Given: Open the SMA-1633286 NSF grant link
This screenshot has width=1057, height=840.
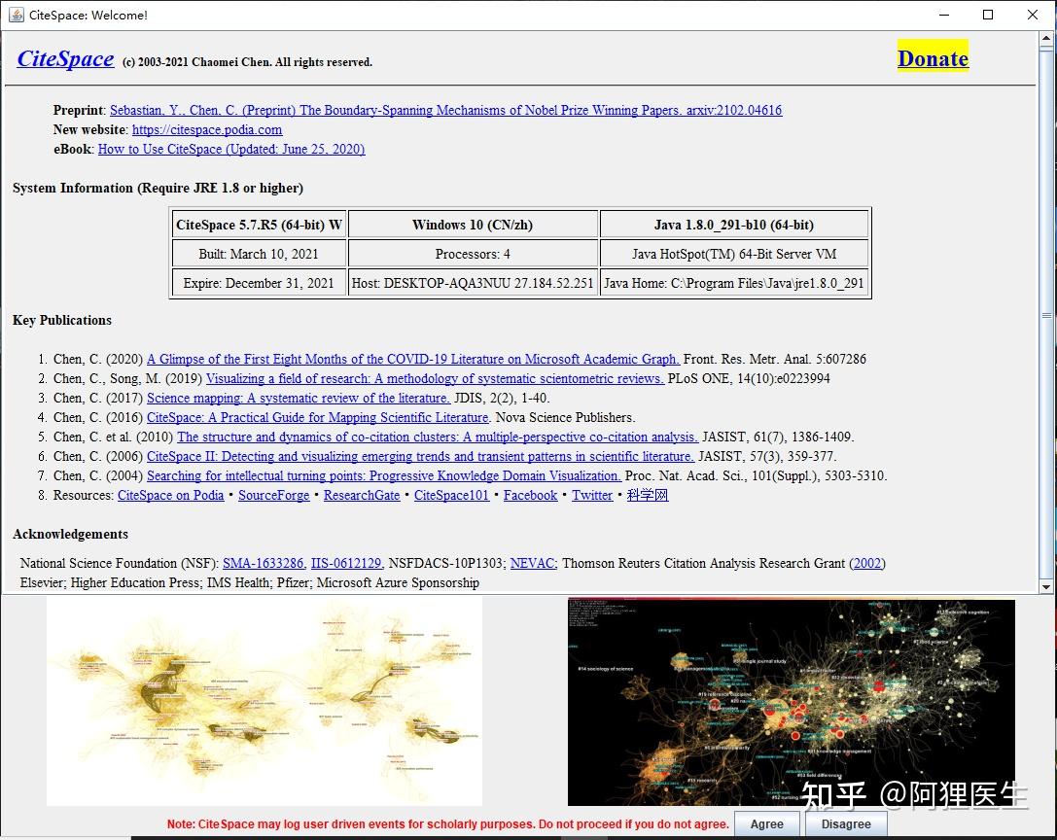Looking at the screenshot, I should click(264, 564).
